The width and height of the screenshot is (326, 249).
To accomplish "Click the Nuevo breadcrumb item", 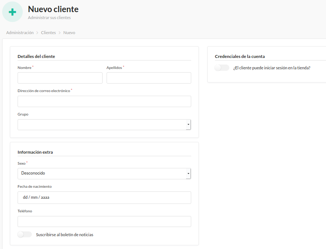I will (69, 33).
